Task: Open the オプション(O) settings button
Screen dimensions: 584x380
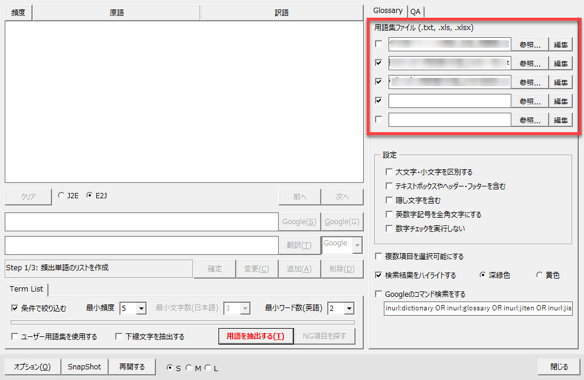Action: [x=32, y=366]
